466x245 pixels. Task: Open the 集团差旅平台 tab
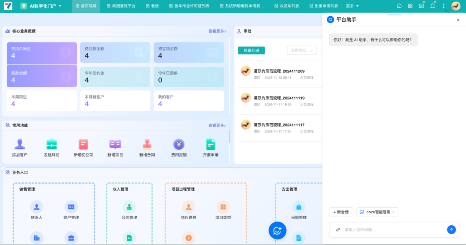[121, 6]
